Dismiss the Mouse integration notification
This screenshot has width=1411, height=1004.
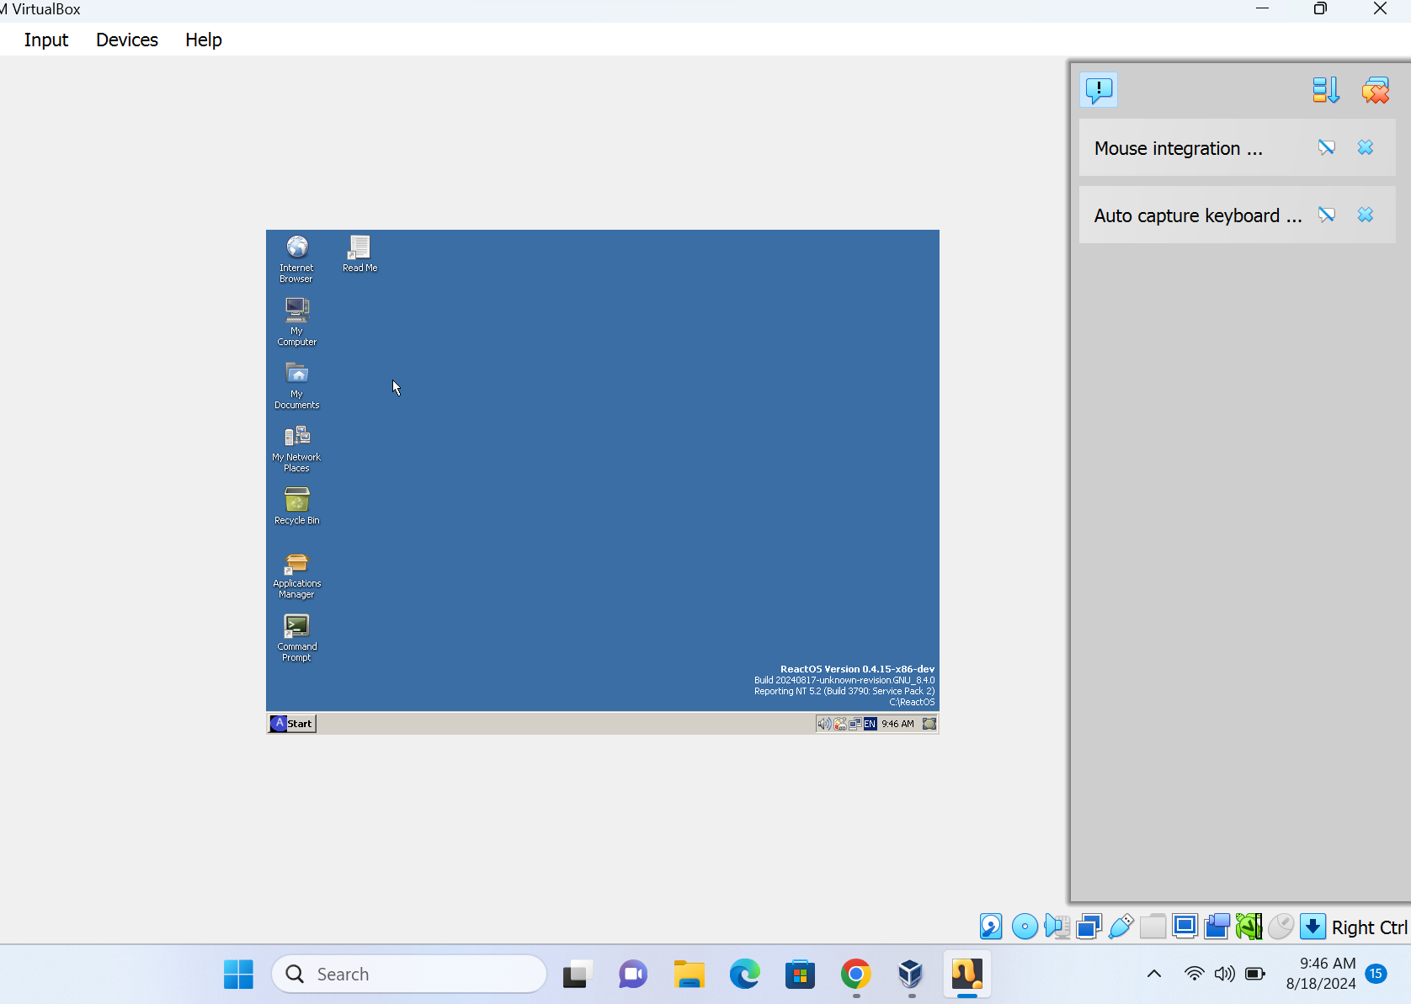[x=1365, y=146]
